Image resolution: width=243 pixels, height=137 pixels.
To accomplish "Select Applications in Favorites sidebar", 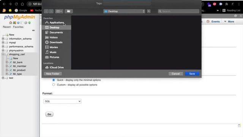I will (57, 22).
